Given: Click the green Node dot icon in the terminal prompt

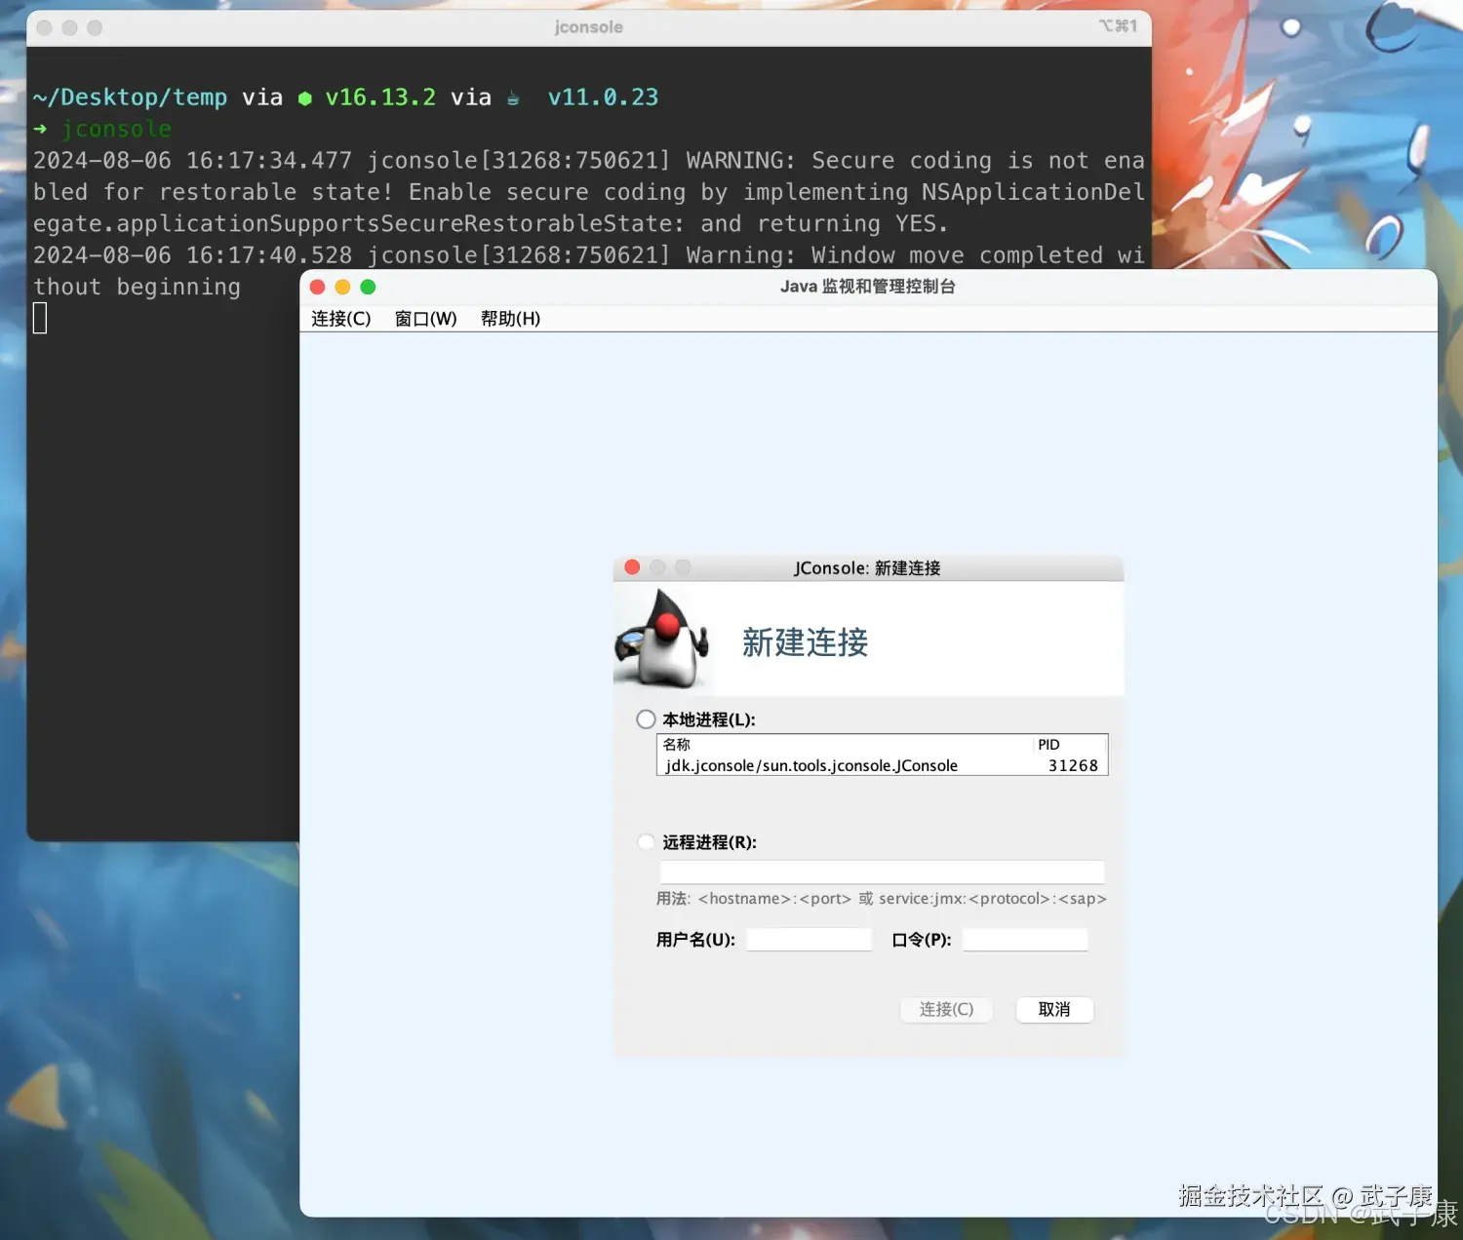Looking at the screenshot, I should click(x=304, y=98).
